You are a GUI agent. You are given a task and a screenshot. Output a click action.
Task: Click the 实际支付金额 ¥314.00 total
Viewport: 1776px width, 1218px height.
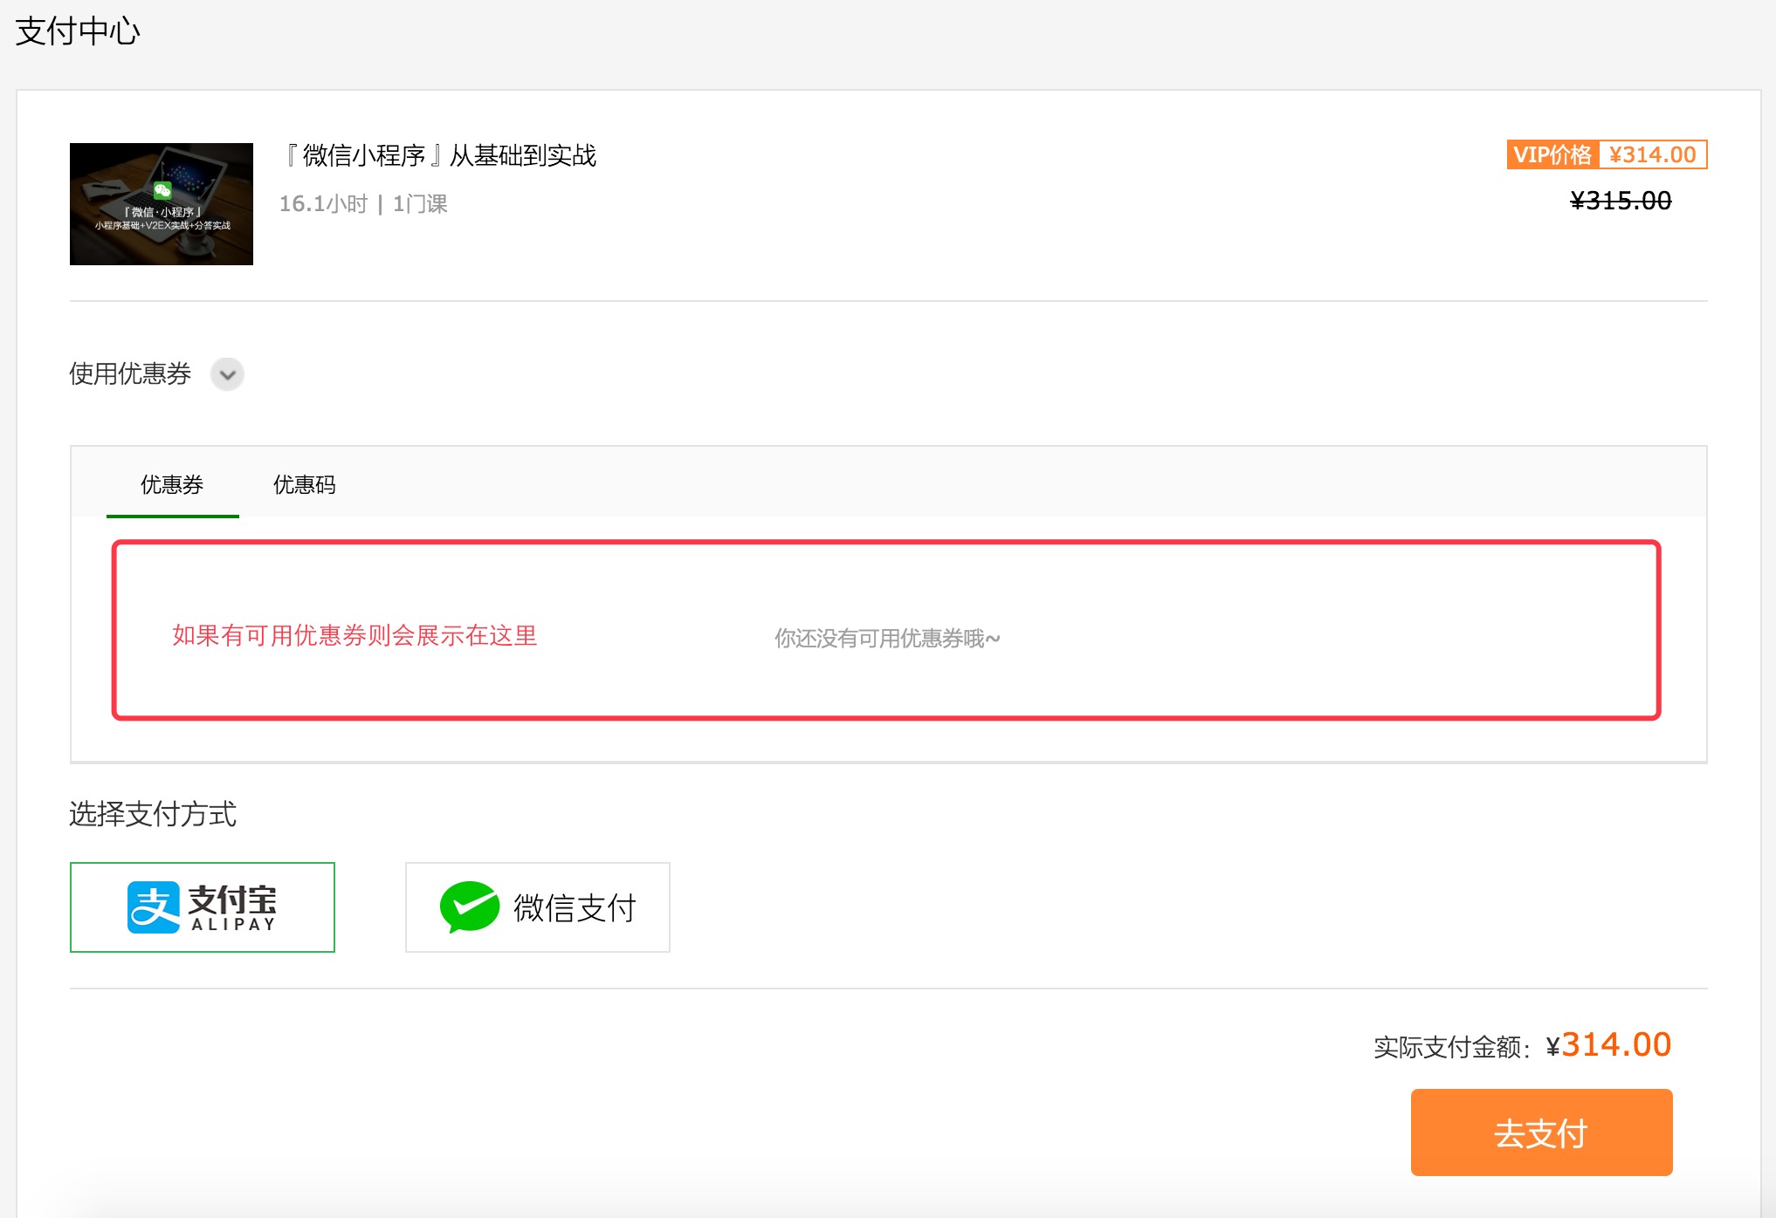point(1522,1045)
